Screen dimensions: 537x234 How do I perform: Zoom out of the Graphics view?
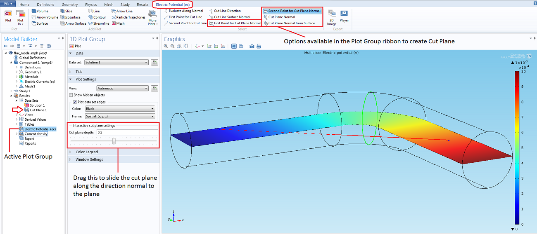click(x=173, y=46)
